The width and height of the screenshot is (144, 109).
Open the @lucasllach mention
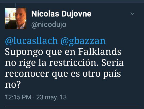pyautogui.click(x=31, y=41)
